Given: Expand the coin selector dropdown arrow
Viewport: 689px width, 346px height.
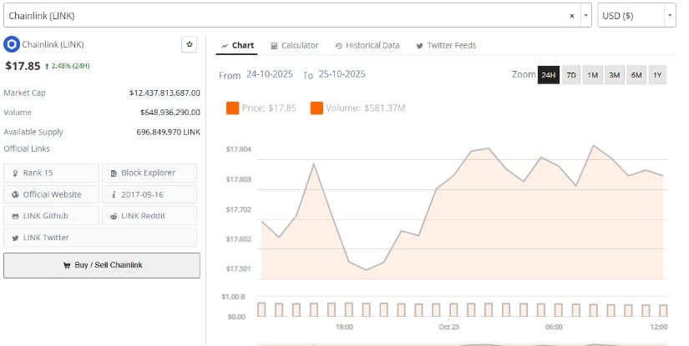Looking at the screenshot, I should click(586, 15).
